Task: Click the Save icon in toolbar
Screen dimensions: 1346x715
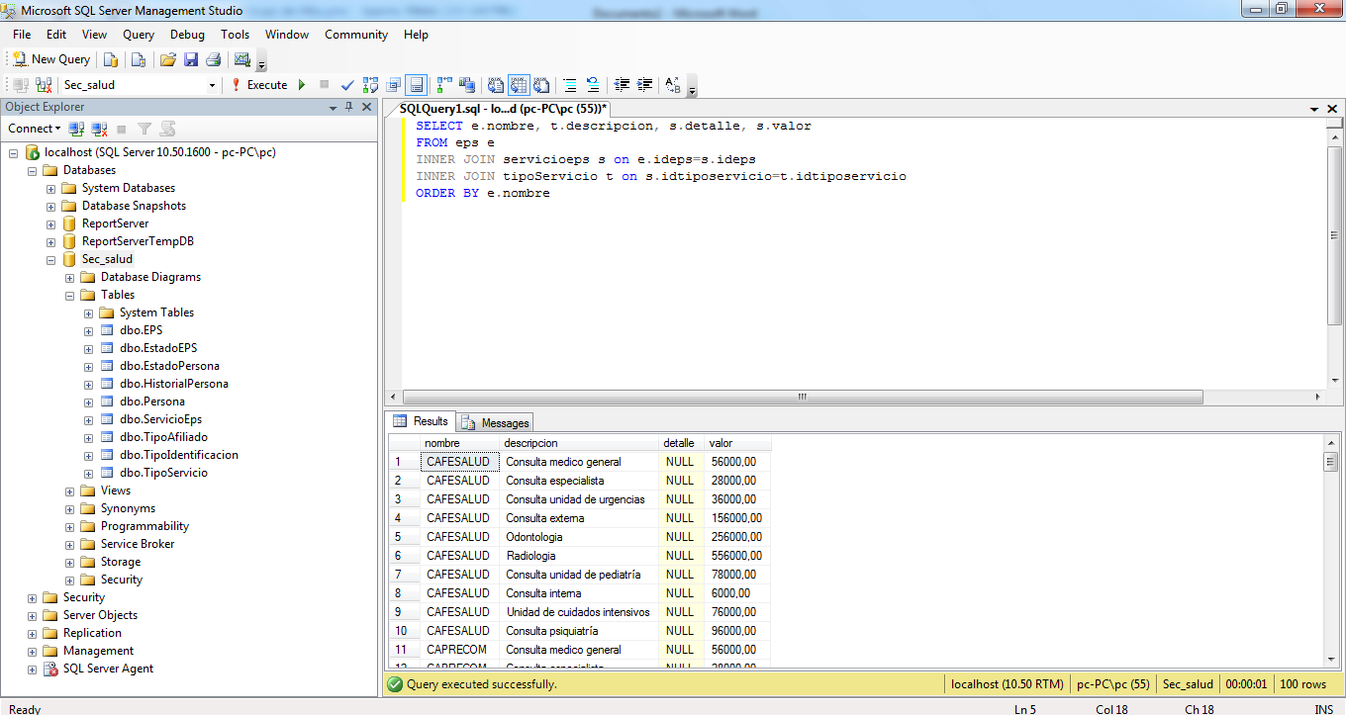Action: [x=191, y=59]
